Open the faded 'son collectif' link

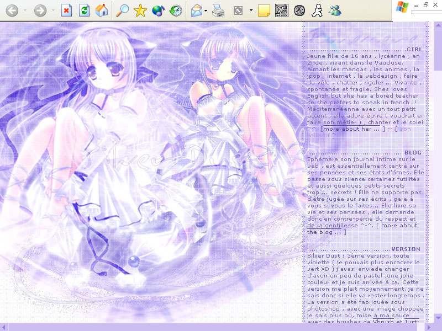358,132
